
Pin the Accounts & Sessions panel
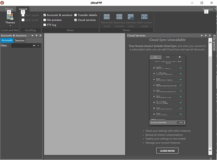(x=37, y=35)
